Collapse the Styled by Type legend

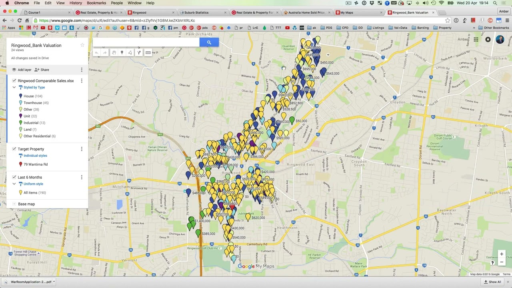coord(14,87)
